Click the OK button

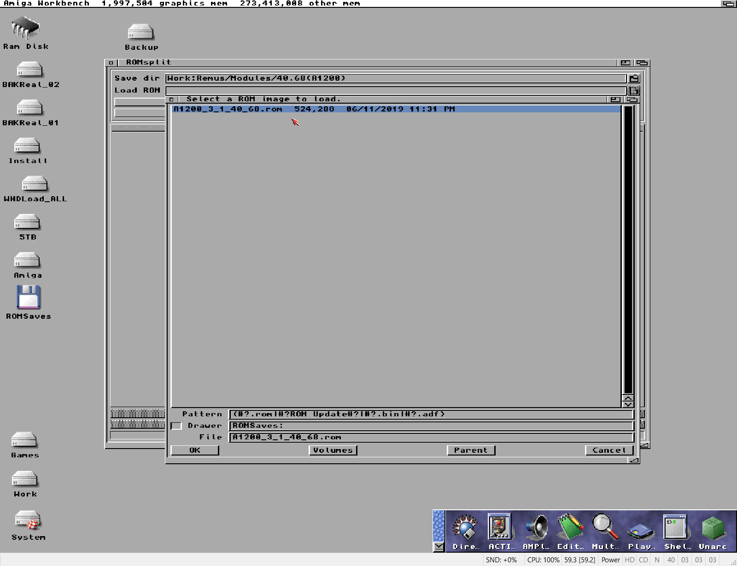coord(195,450)
